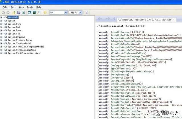Expand the mscorlib tree node
This screenshot has height=119, width=182.
(1, 18)
